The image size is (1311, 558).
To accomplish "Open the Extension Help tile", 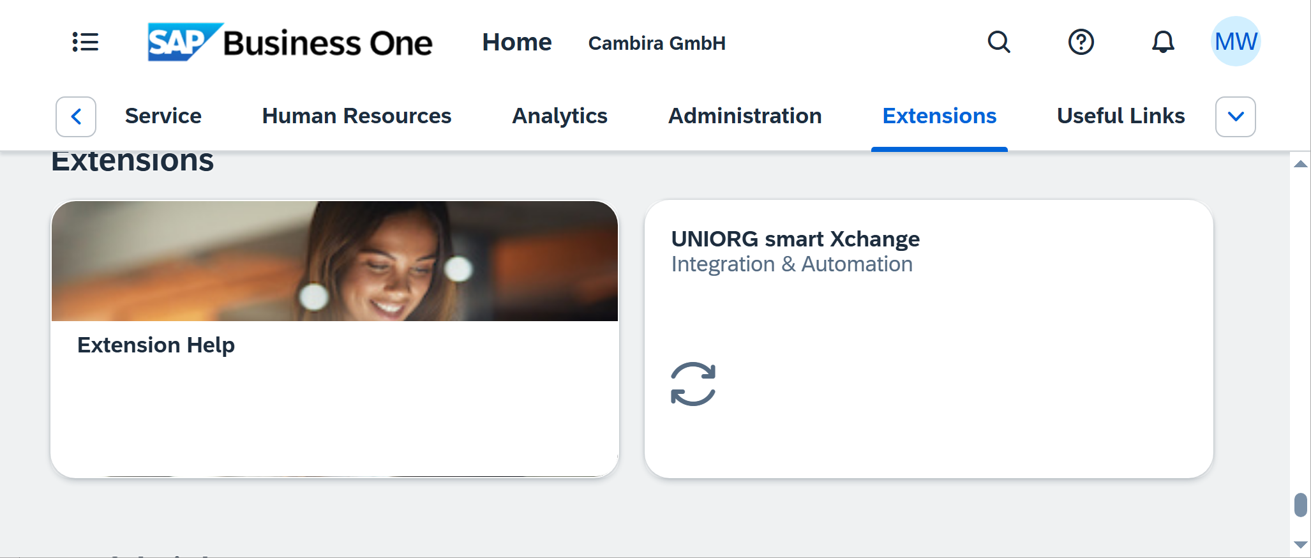I will [x=334, y=339].
